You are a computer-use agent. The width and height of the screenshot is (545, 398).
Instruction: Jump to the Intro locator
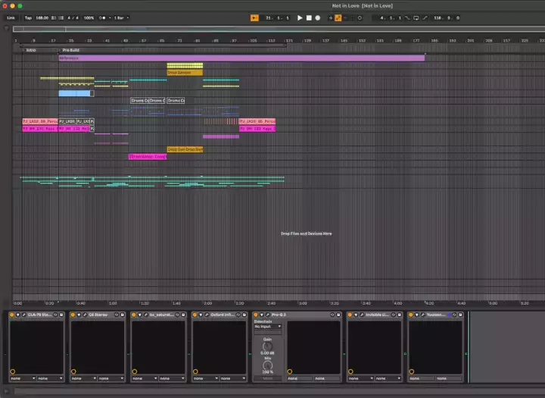(x=31, y=50)
